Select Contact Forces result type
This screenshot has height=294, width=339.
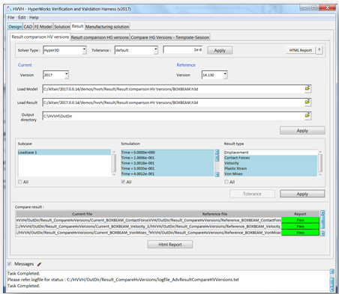pyautogui.click(x=271, y=158)
